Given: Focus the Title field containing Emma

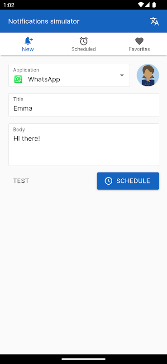Looking at the screenshot, I should tap(84, 105).
